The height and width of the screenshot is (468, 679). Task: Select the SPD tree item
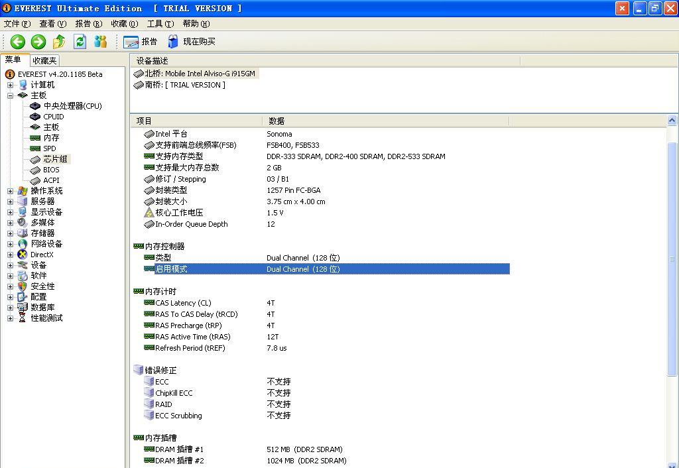click(x=49, y=148)
